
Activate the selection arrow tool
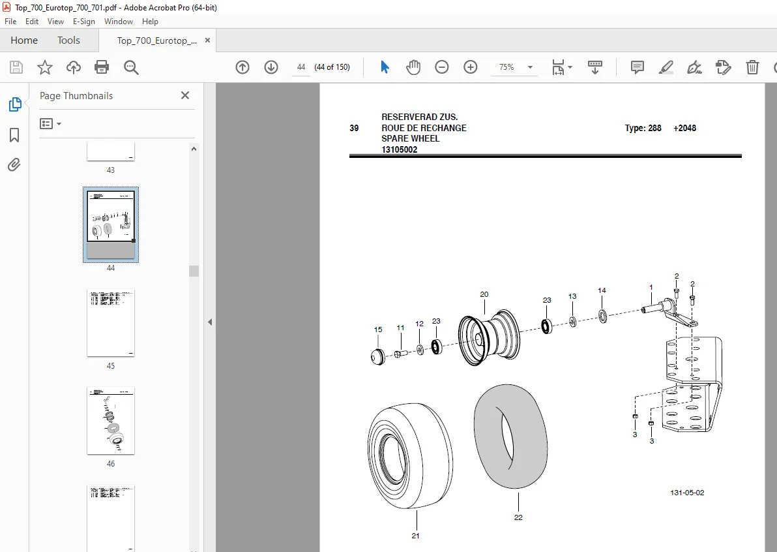[385, 67]
